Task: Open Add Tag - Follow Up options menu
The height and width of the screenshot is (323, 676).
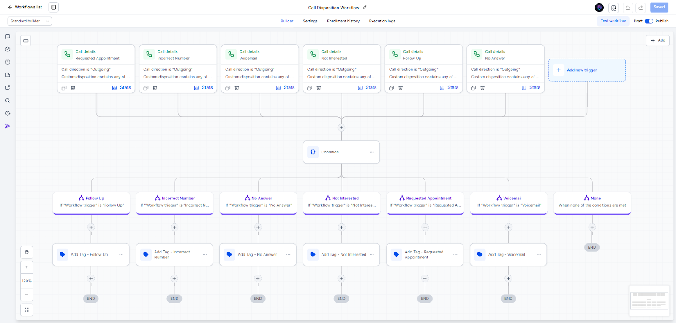Action: (x=121, y=255)
